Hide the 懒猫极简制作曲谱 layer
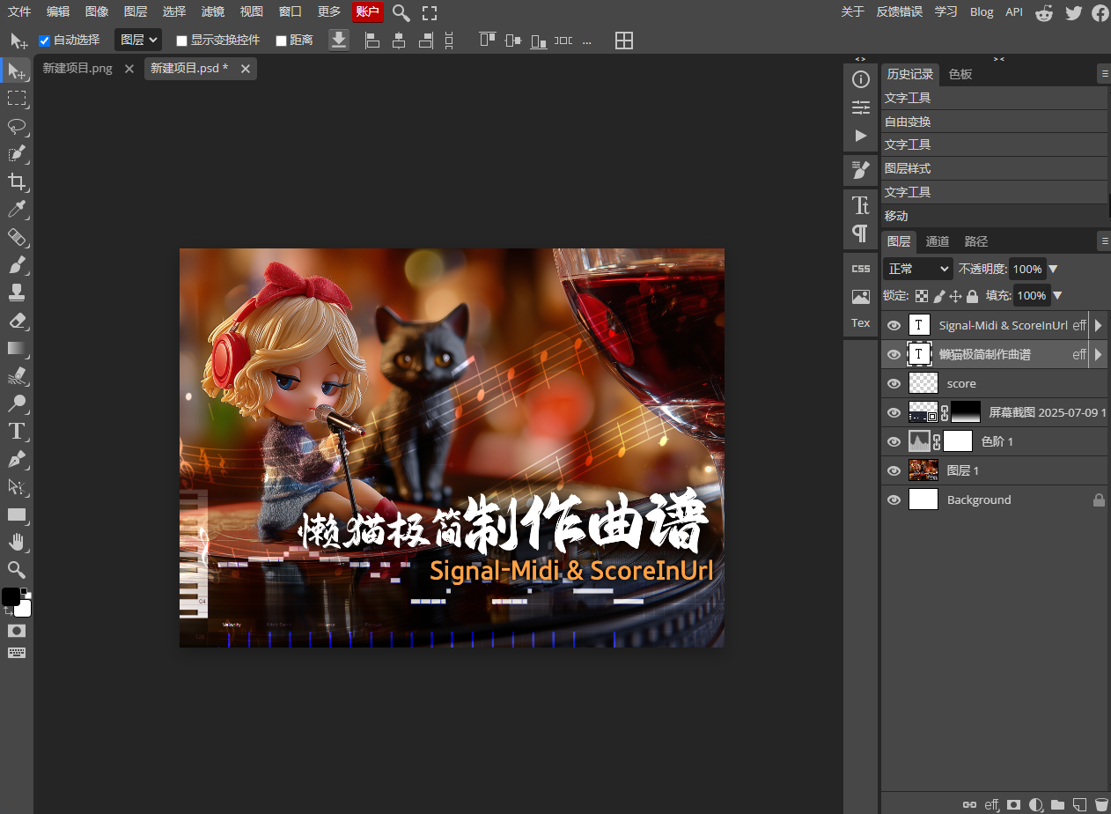The width and height of the screenshot is (1111, 814). (x=894, y=354)
